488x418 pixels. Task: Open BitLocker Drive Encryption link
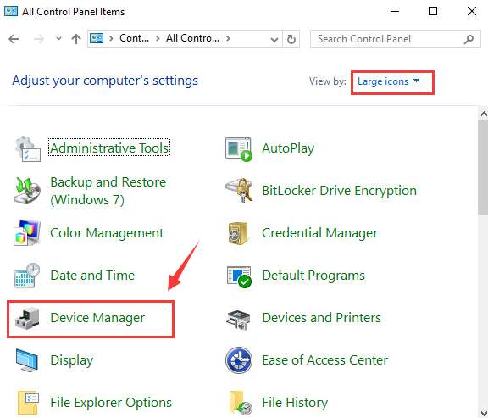tap(339, 191)
